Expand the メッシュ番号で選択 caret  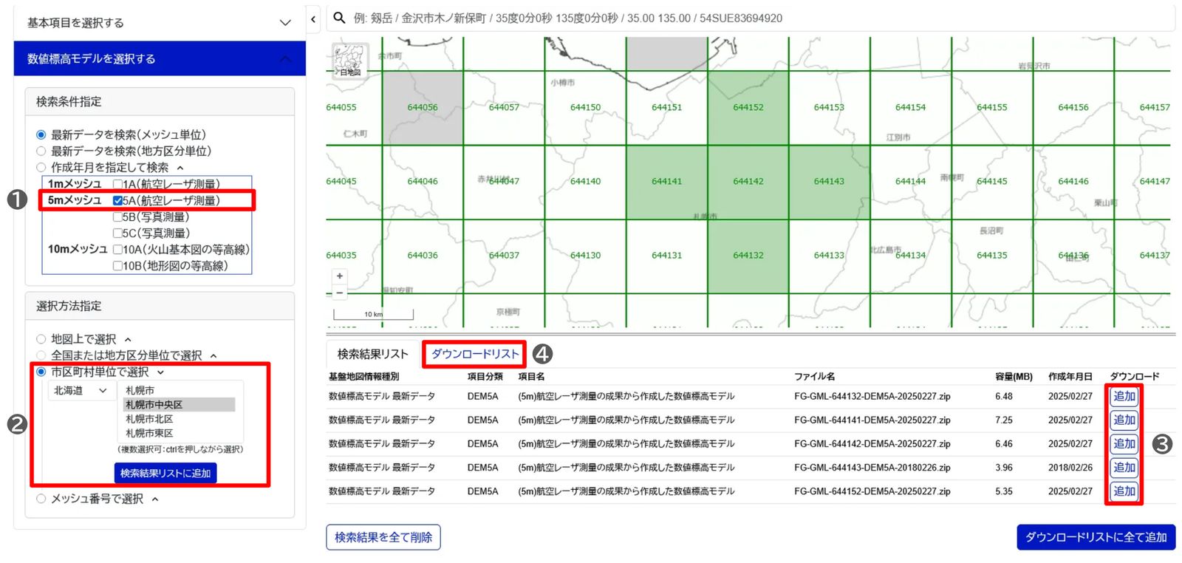coord(155,499)
